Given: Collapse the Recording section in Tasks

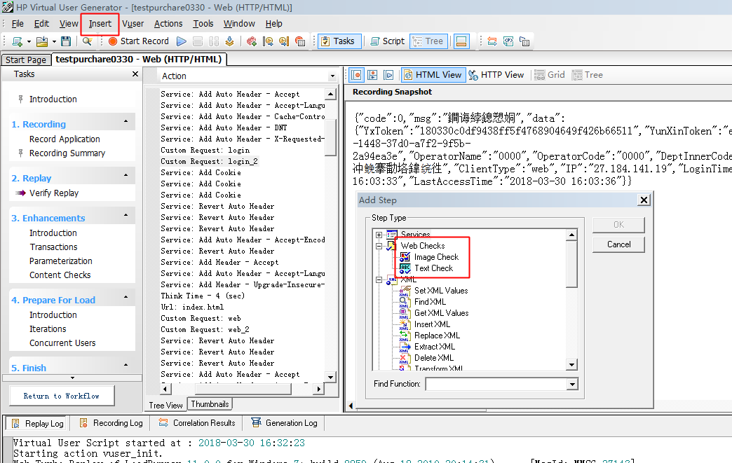Looking at the screenshot, I should (126, 121).
